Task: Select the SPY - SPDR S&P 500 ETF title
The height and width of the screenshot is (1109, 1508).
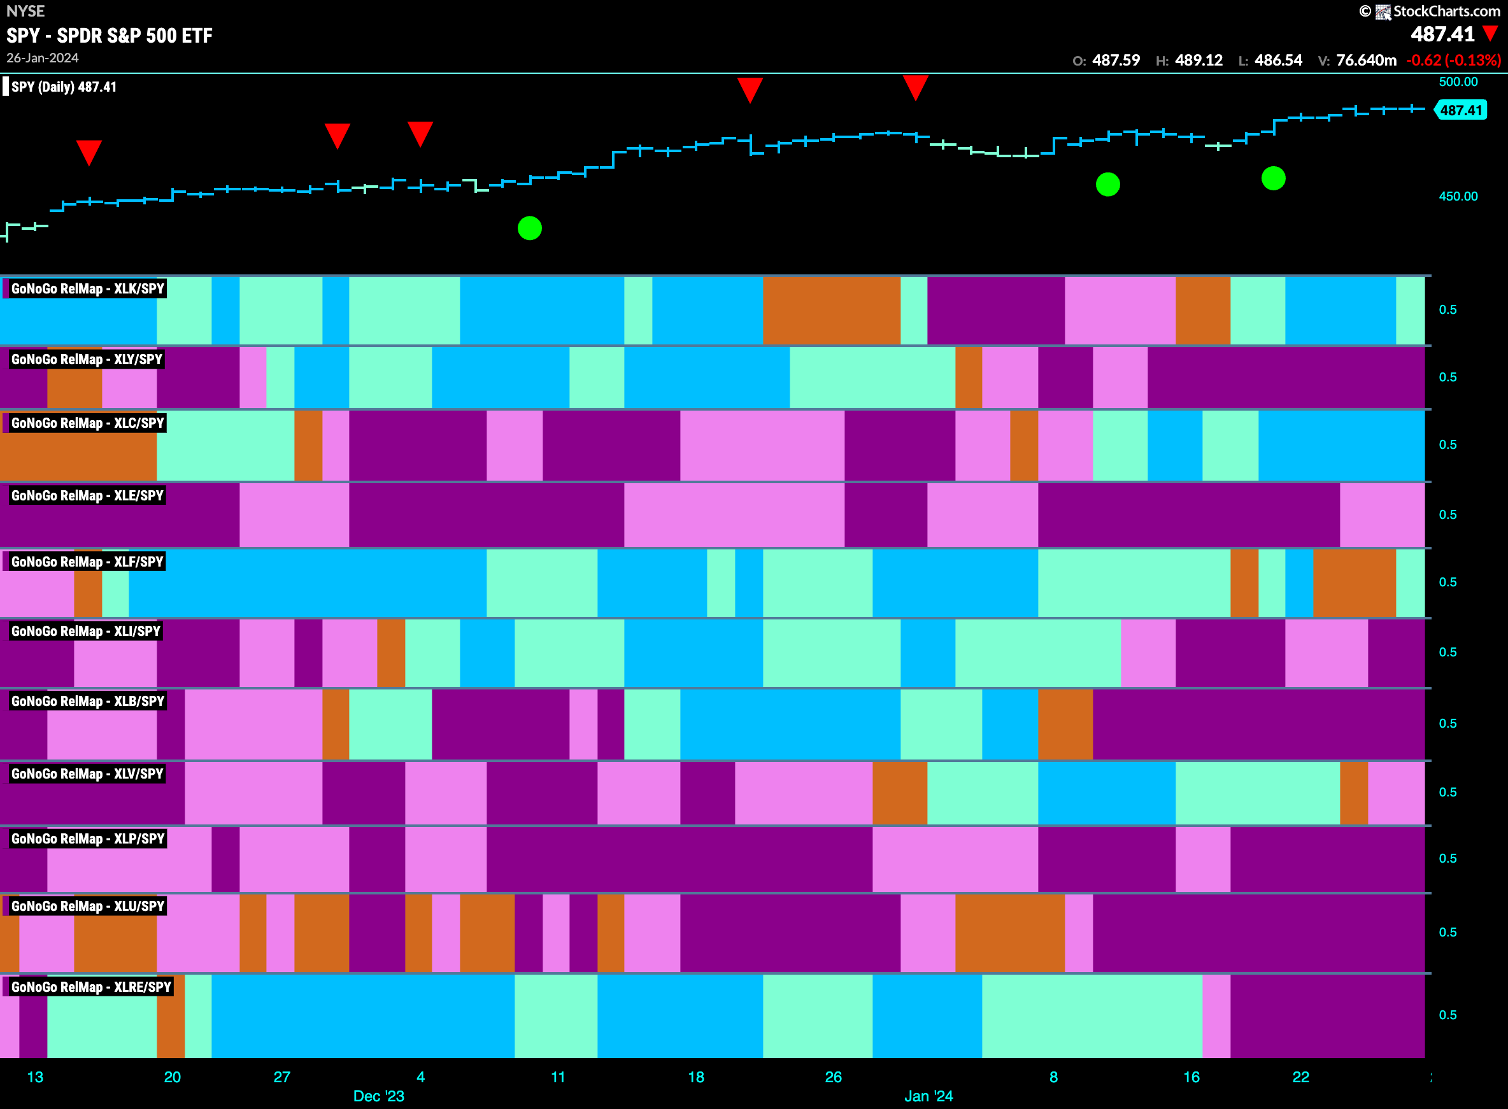Action: pos(110,35)
